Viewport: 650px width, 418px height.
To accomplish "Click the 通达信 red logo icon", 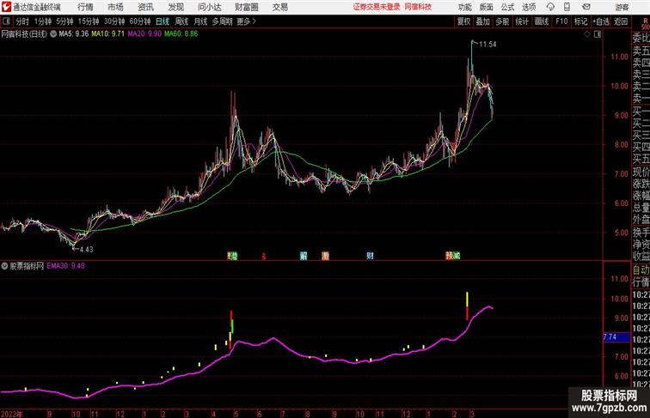I will [x=6, y=7].
